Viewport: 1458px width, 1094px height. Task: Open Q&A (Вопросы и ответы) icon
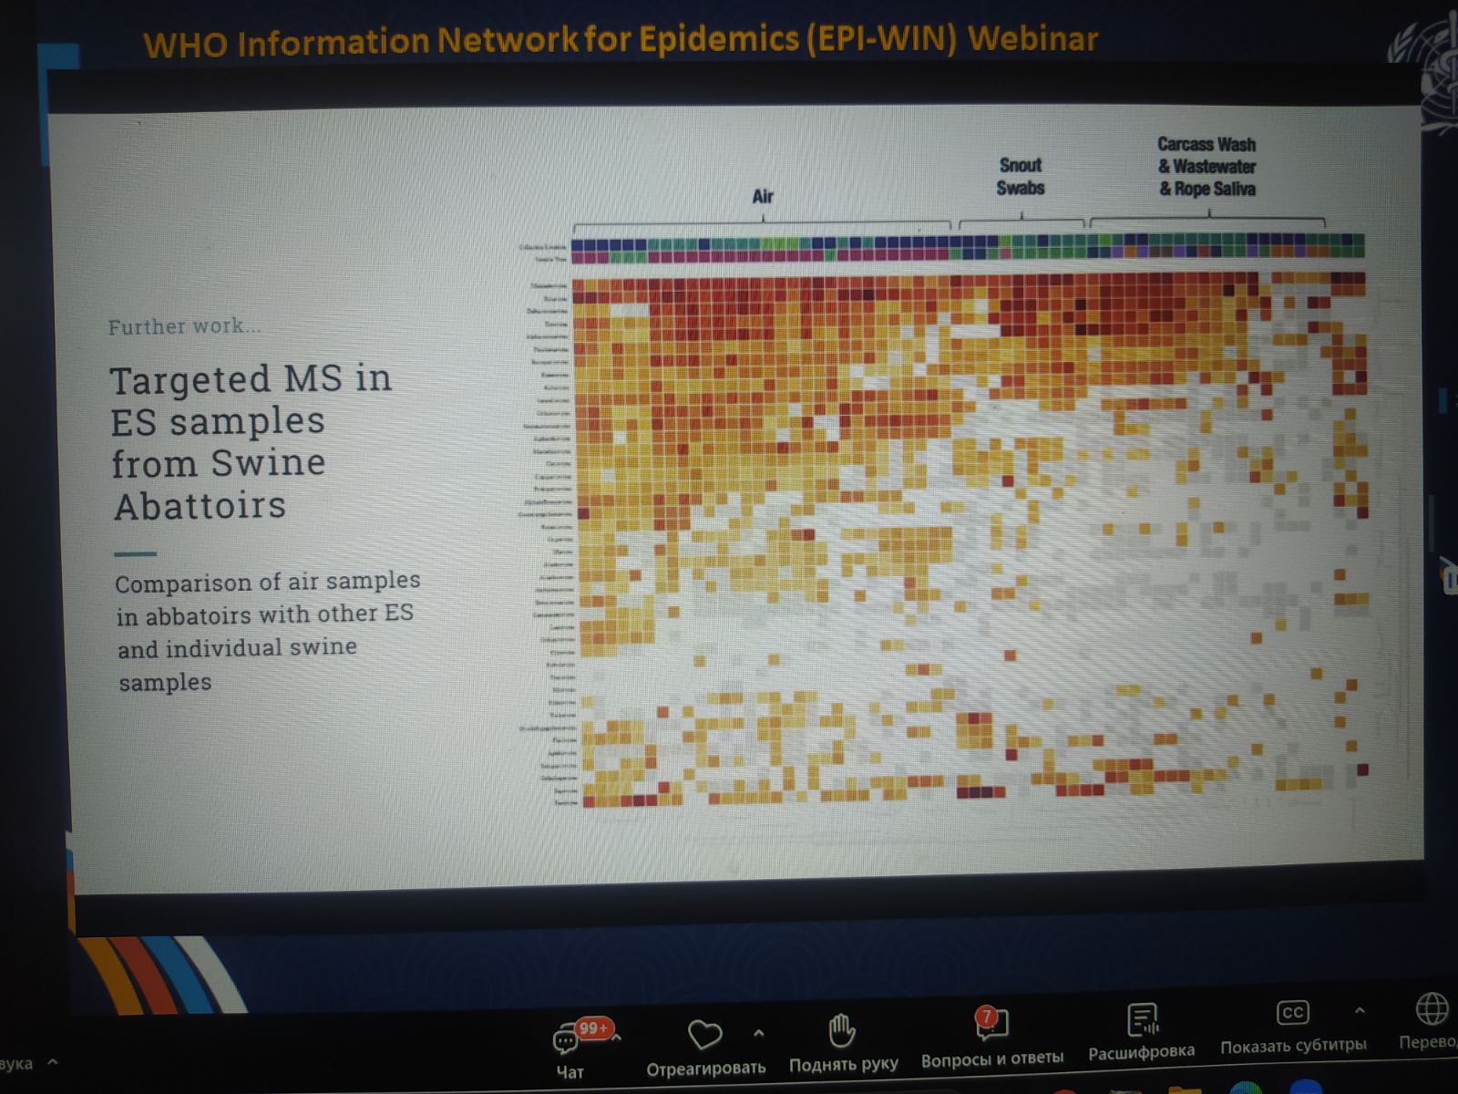991,1025
